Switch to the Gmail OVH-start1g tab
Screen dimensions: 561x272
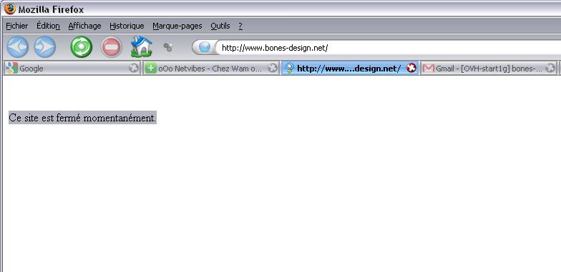click(x=489, y=68)
